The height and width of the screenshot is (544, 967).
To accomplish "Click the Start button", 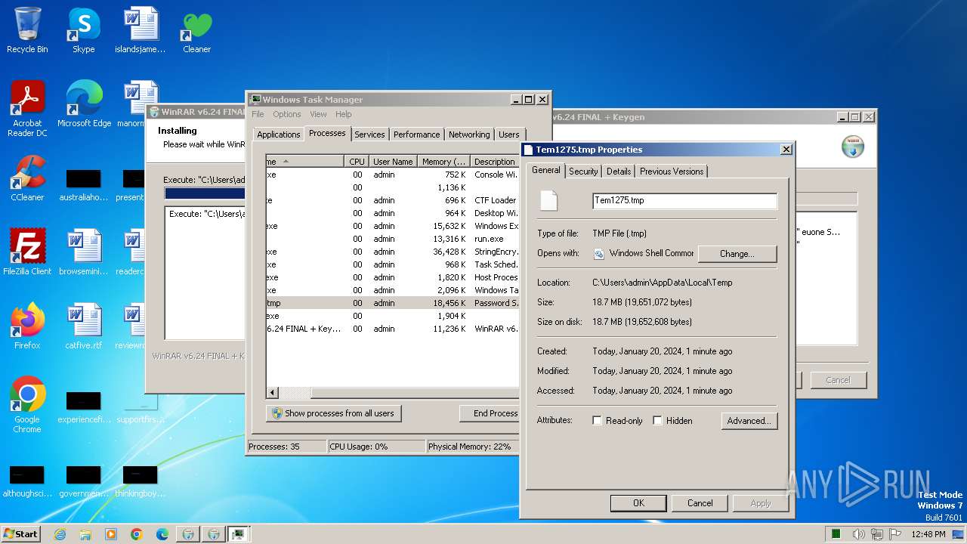I will [21, 533].
